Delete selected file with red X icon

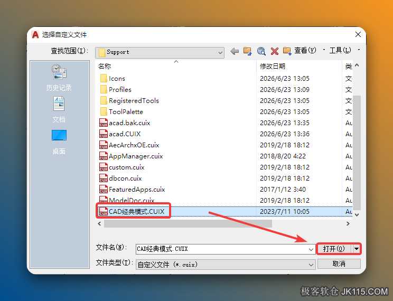[275, 51]
